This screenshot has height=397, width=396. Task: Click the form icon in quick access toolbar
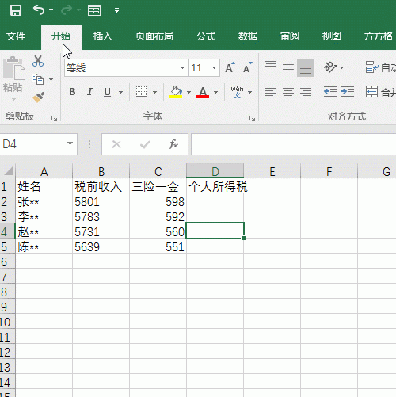[x=94, y=10]
